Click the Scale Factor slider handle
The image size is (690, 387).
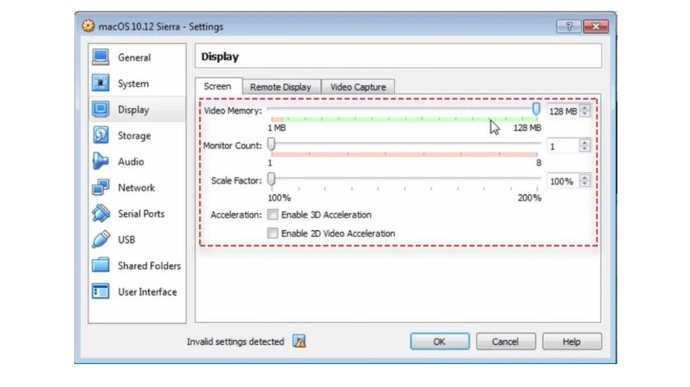tap(272, 179)
